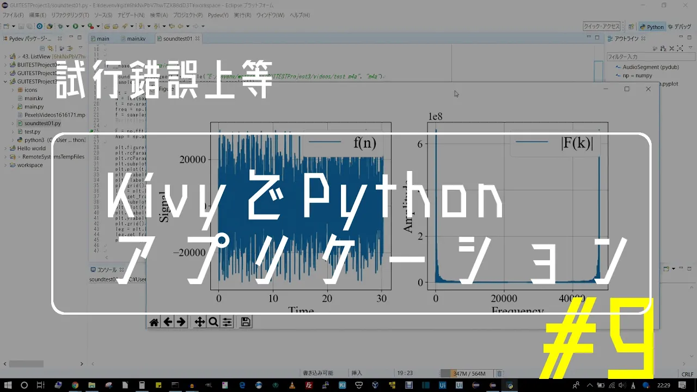The image size is (697, 392).
Task: Expand the icons folder
Action: [x=13, y=90]
